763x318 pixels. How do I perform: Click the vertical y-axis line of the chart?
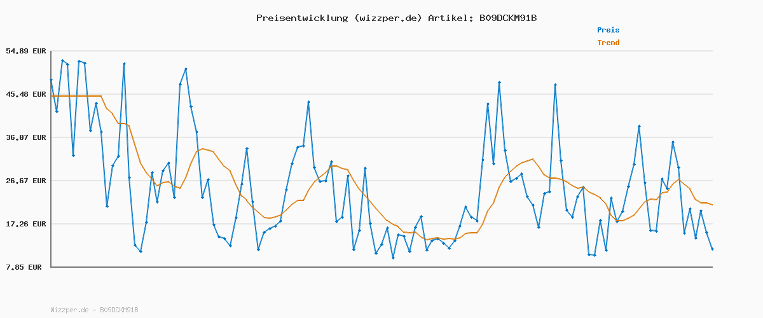[x=51, y=159]
